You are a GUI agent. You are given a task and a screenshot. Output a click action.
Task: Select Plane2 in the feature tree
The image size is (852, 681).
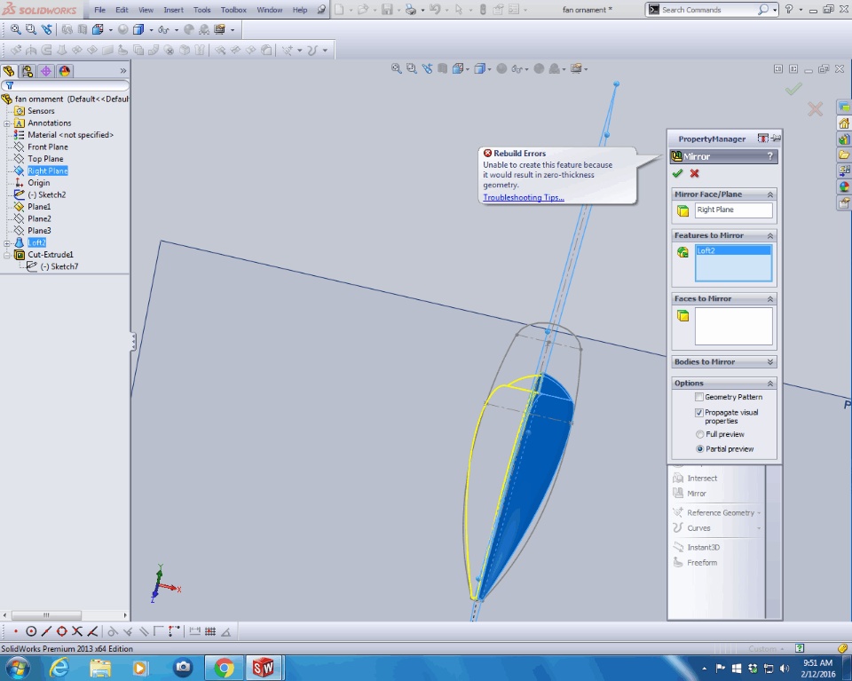click(39, 218)
